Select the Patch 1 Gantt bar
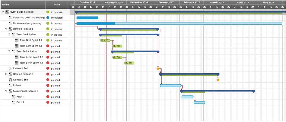This screenshot has height=122, width=286. 187,97
